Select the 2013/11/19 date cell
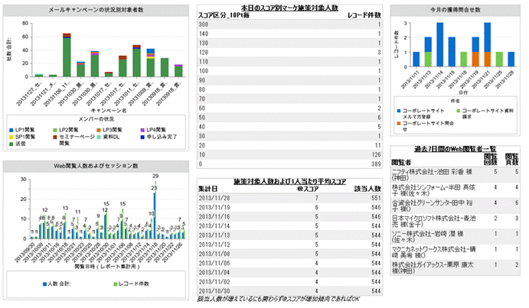The width and height of the screenshot is (529, 308). tap(214, 207)
